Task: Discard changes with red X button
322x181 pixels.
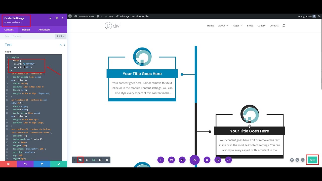Action: [x=8, y=164]
